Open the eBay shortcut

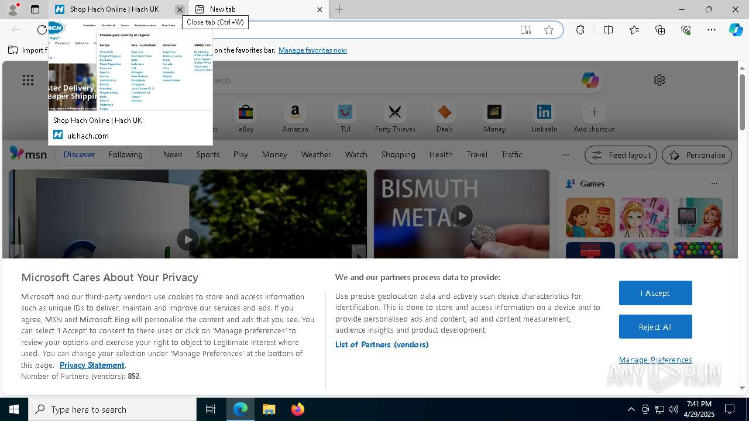point(246,118)
